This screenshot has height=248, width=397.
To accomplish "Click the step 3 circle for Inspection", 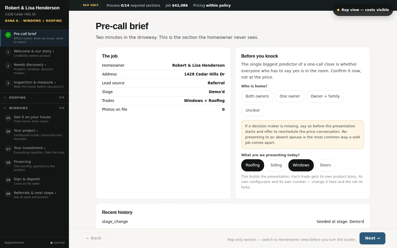I will coord(8,83).
